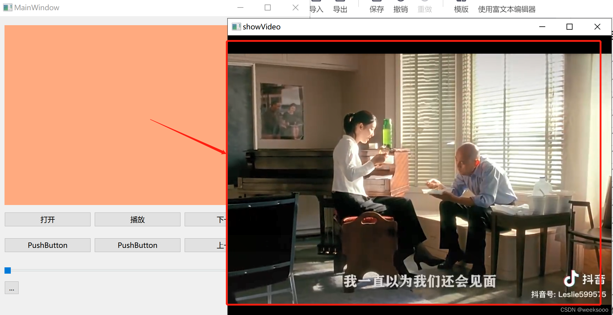Minimize the showVideo window
The image size is (613, 315).
(x=542, y=27)
